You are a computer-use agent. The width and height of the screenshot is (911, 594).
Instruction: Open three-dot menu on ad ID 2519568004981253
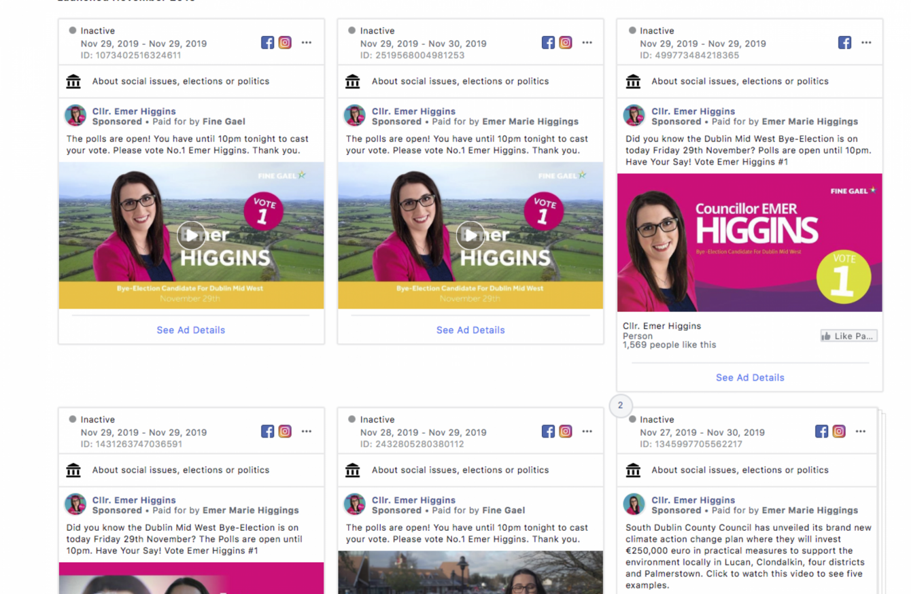click(587, 43)
